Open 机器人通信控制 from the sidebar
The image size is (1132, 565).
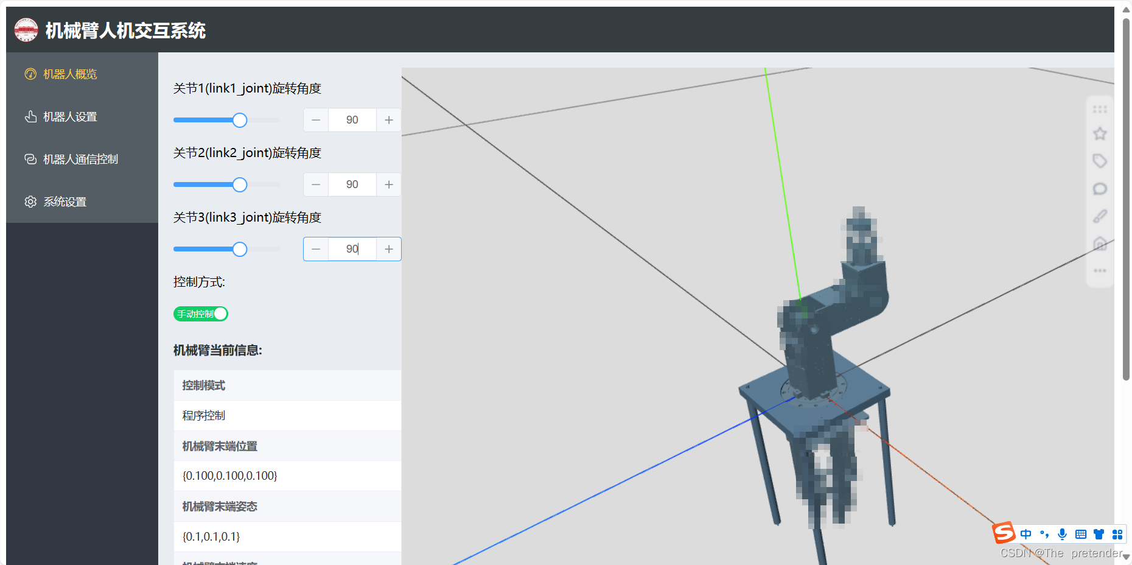pos(79,159)
